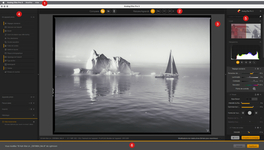Expand Appareils photo section
Image resolution: width=264 pixels, height=150 pixels.
point(34,97)
